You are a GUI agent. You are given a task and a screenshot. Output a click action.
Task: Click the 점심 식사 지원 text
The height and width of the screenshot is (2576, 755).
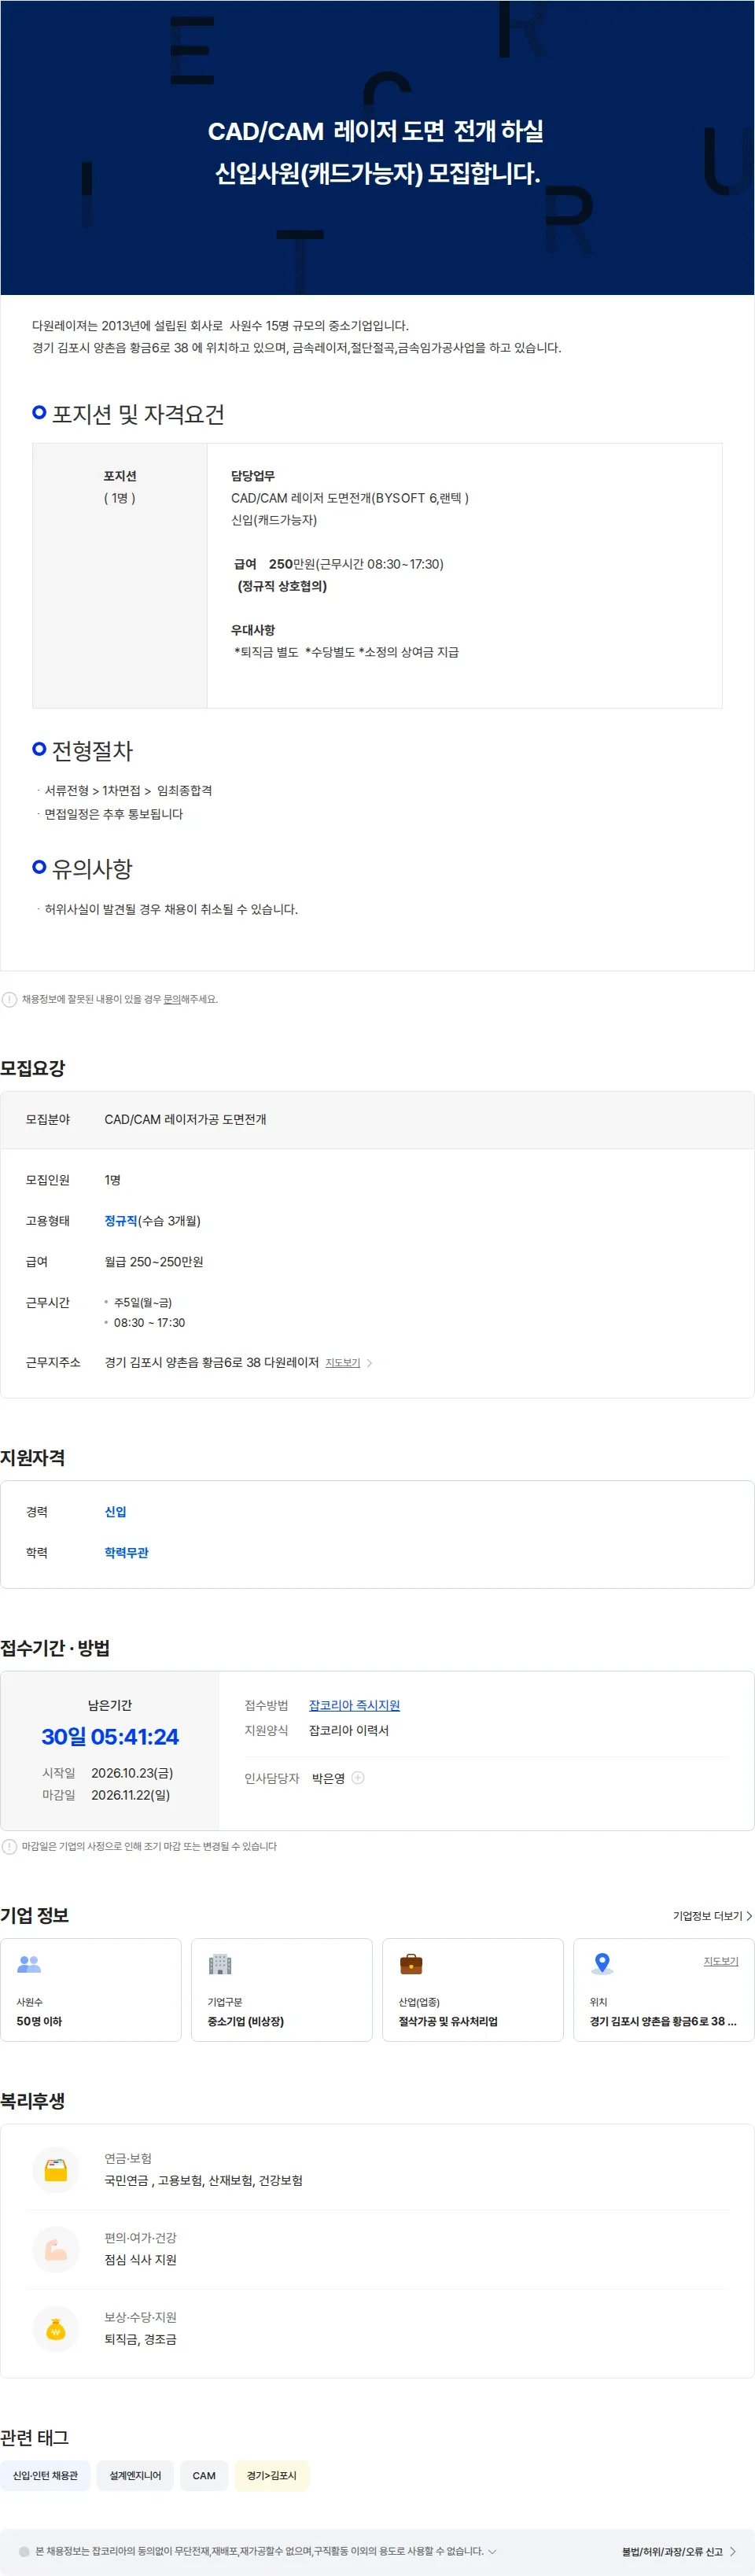pos(140,2260)
